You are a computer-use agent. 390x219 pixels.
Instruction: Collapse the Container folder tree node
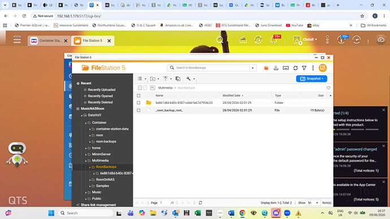[86, 123]
